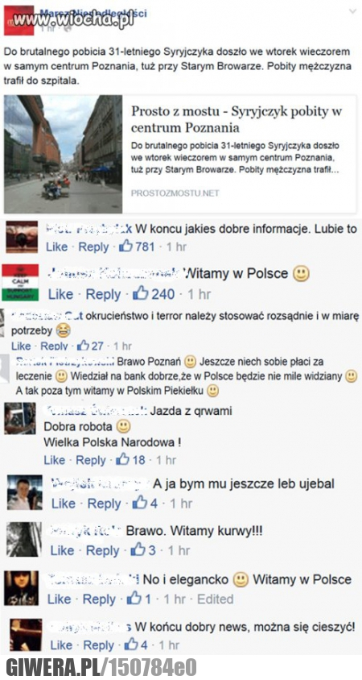
Task: Reply to the 'W końcu dobry news' comment
Action: click(x=98, y=645)
